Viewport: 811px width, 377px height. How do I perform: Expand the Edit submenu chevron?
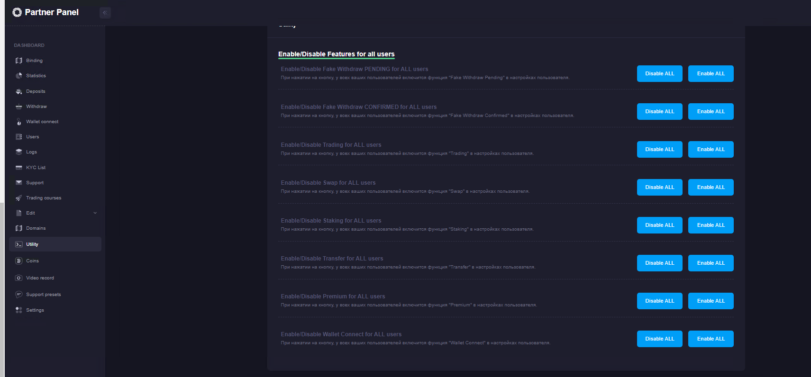tap(95, 213)
